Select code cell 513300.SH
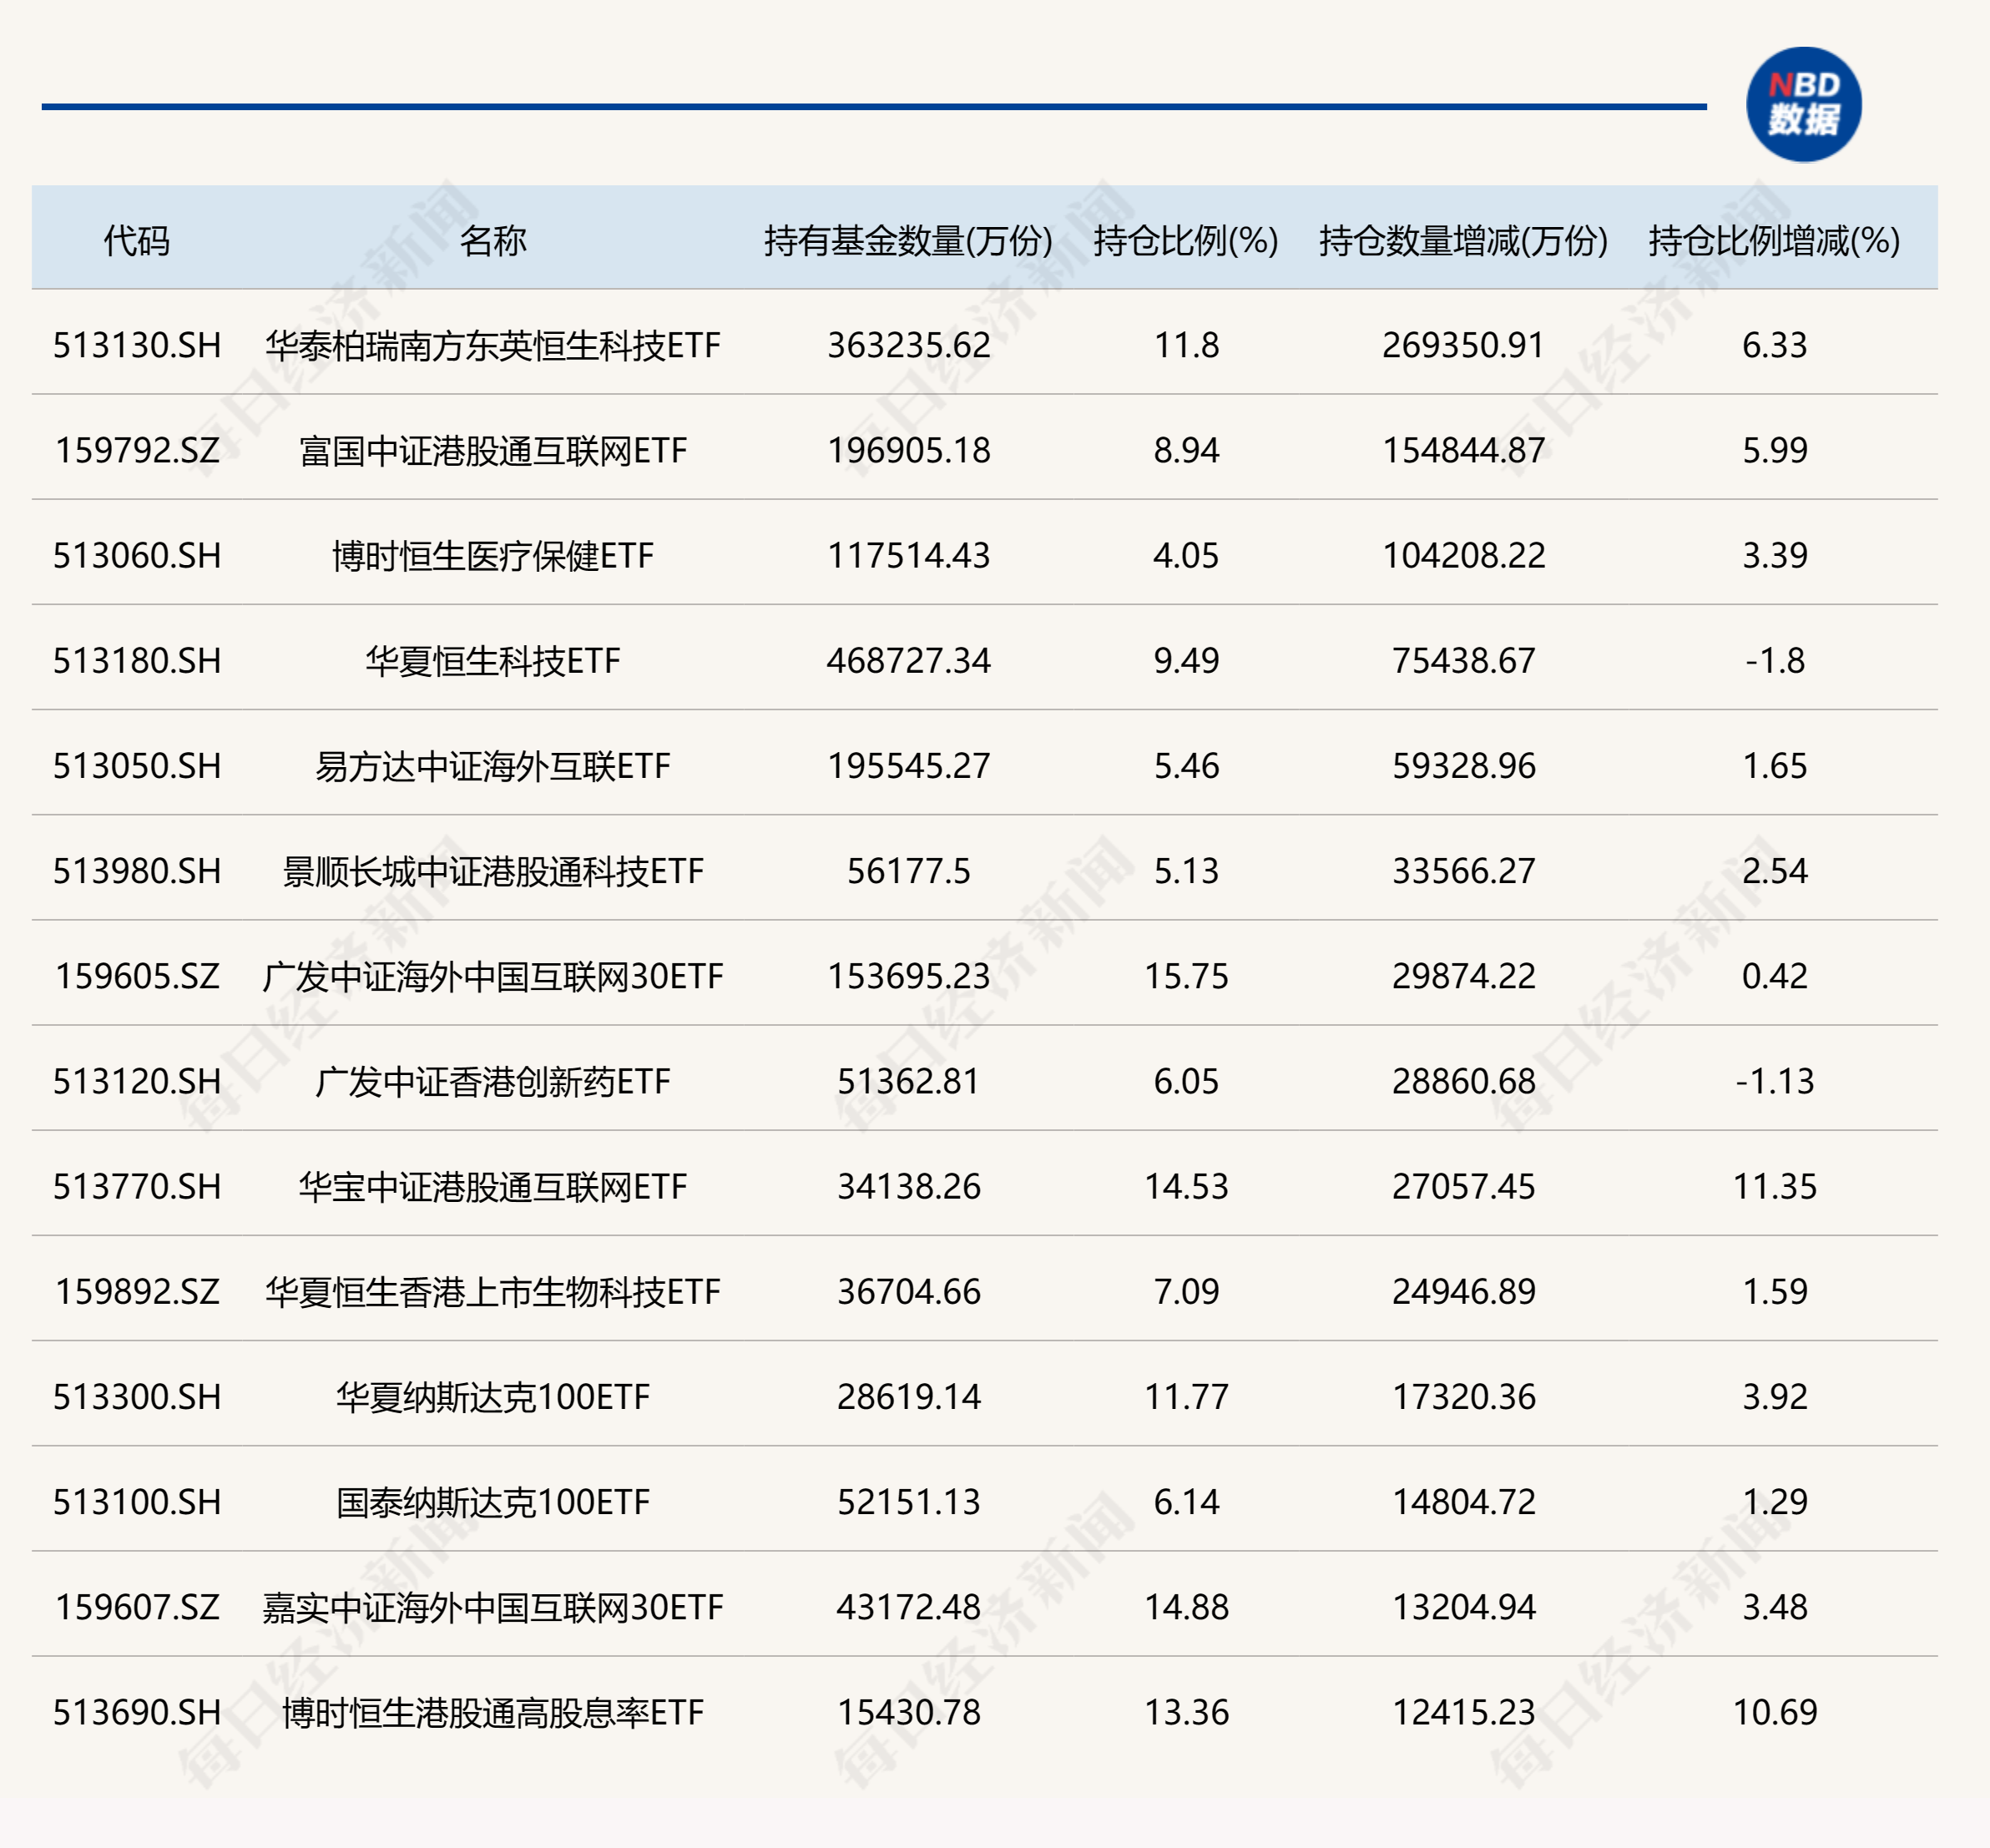The image size is (1990, 1848). point(137,1396)
